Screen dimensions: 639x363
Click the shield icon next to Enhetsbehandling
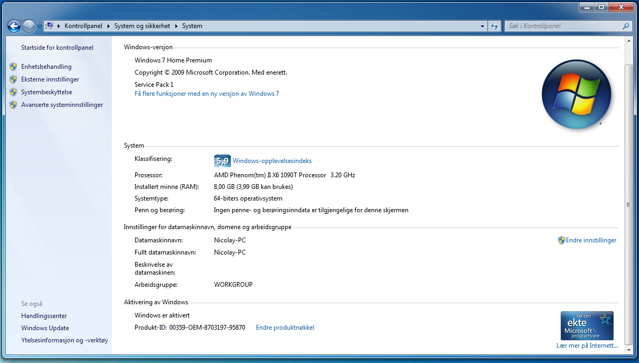[x=13, y=67]
